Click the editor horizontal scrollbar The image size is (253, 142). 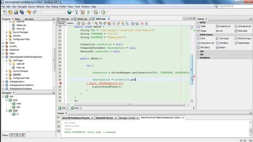coord(130,104)
